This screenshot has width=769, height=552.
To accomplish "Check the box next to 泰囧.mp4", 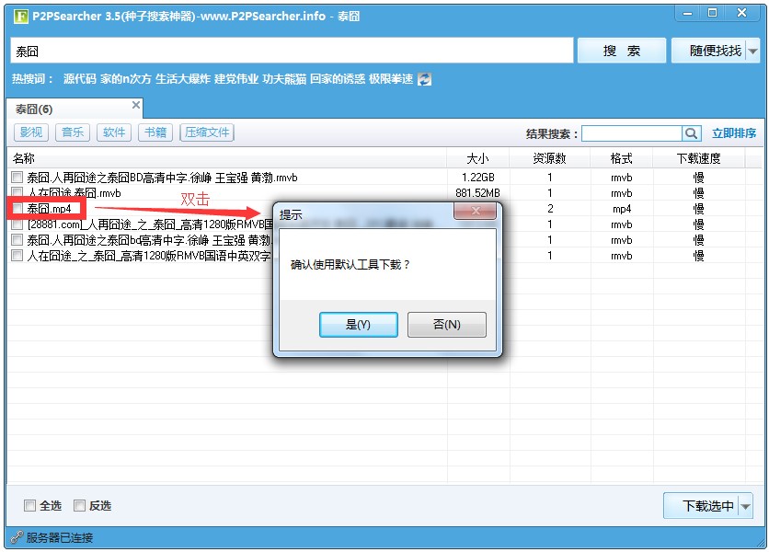I will pyautogui.click(x=17, y=208).
